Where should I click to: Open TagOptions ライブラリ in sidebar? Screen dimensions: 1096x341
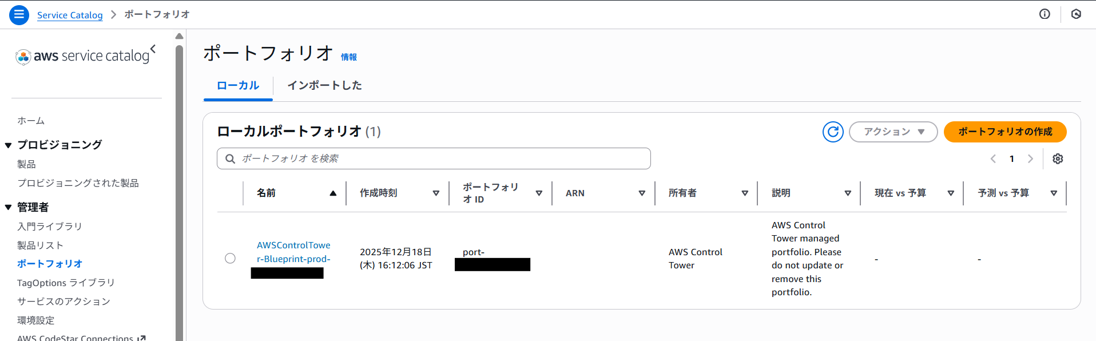pyautogui.click(x=66, y=283)
